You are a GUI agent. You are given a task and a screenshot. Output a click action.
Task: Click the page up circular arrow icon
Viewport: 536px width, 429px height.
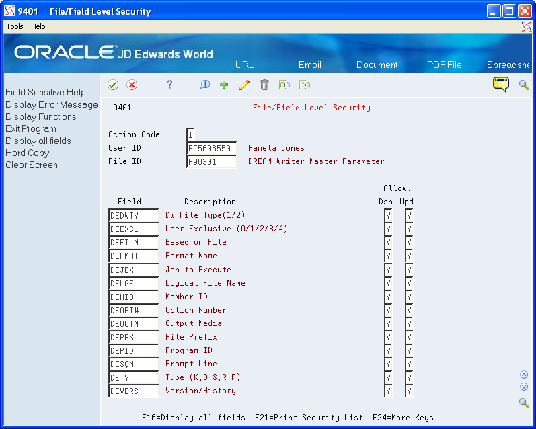click(x=524, y=375)
